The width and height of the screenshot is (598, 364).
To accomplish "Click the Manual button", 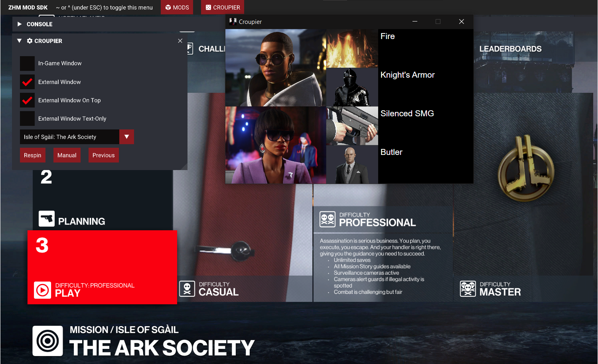I will (x=67, y=155).
